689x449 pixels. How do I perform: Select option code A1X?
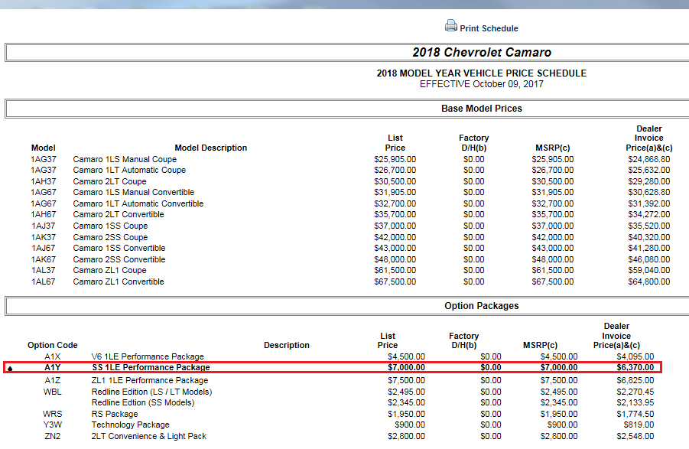pyautogui.click(x=52, y=356)
